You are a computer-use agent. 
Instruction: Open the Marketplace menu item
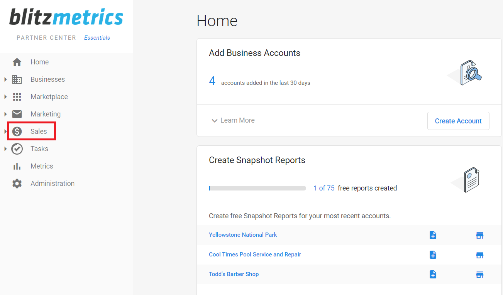49,97
